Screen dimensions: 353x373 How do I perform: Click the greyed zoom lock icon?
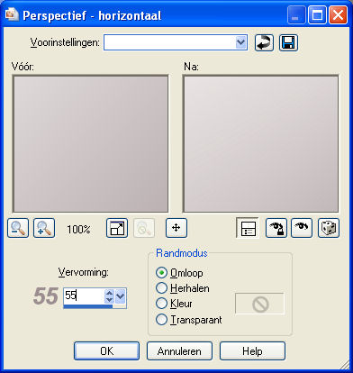point(144,228)
